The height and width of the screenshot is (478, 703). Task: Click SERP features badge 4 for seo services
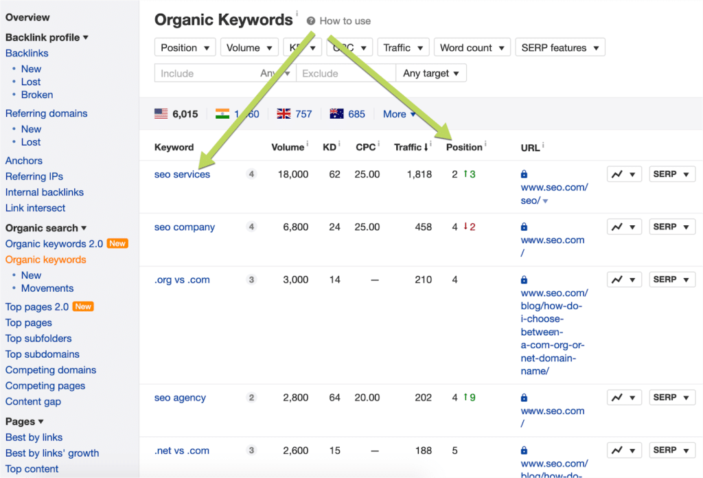(251, 174)
